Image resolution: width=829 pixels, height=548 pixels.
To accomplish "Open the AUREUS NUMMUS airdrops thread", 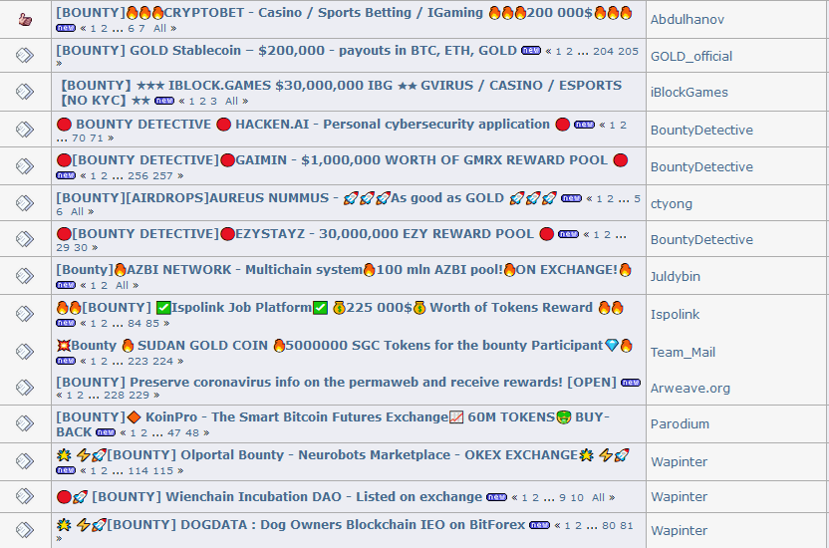I will tap(306, 198).
